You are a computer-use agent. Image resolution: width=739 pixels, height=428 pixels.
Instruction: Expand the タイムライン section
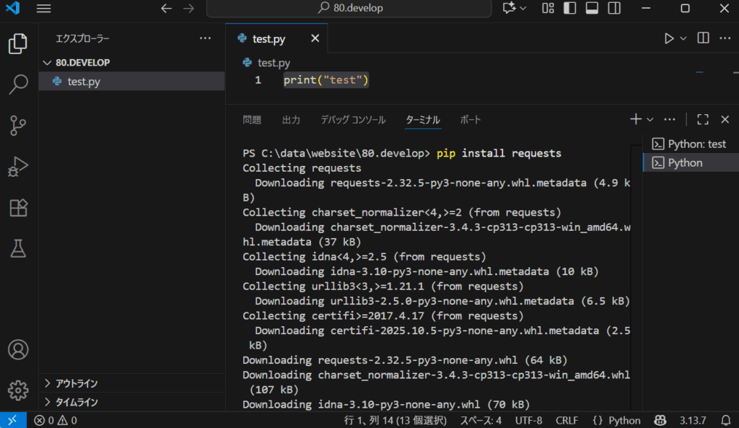click(76, 402)
